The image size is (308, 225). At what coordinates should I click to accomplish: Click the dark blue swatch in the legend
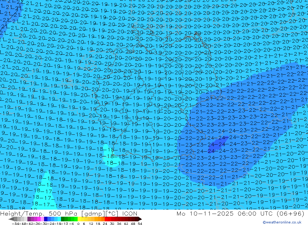tap(46, 219)
